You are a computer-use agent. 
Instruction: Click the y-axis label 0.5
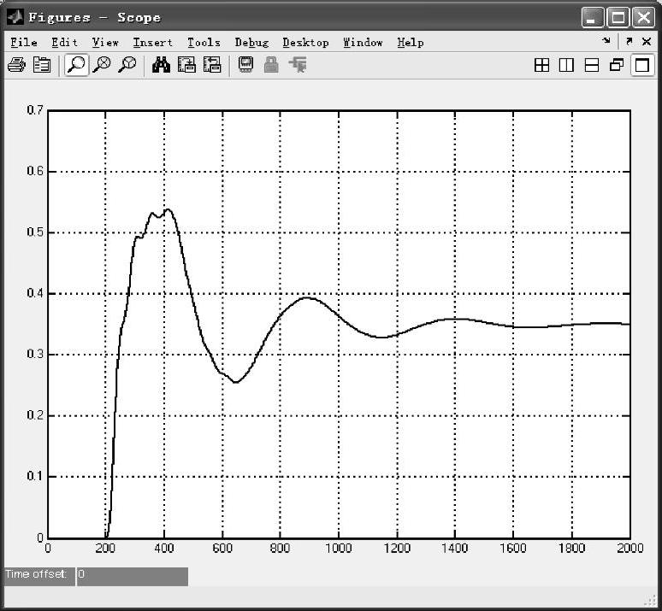(35, 232)
